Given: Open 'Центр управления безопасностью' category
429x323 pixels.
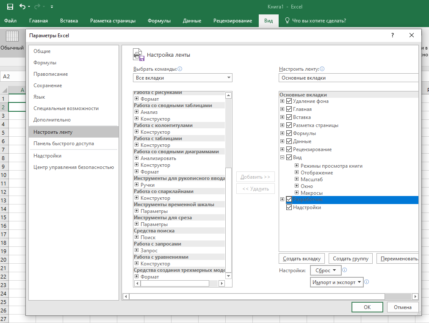Looking at the screenshot, I should coord(74,167).
